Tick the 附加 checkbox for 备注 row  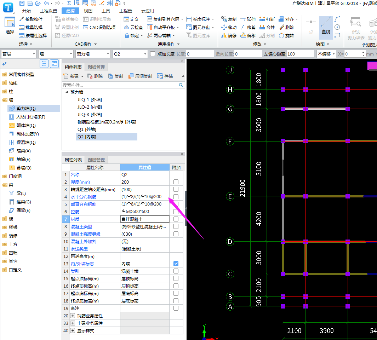pyautogui.click(x=176, y=308)
